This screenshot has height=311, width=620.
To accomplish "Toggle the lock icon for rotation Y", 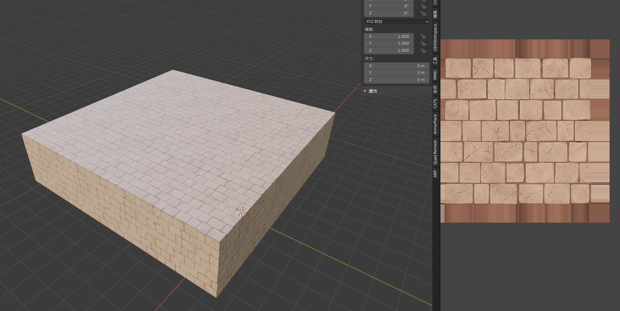I will 423,6.
